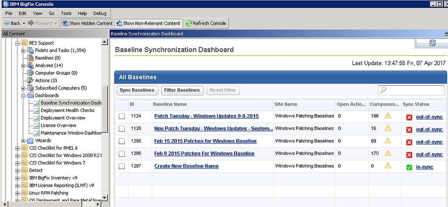Expand the Wizards folder

point(23,140)
